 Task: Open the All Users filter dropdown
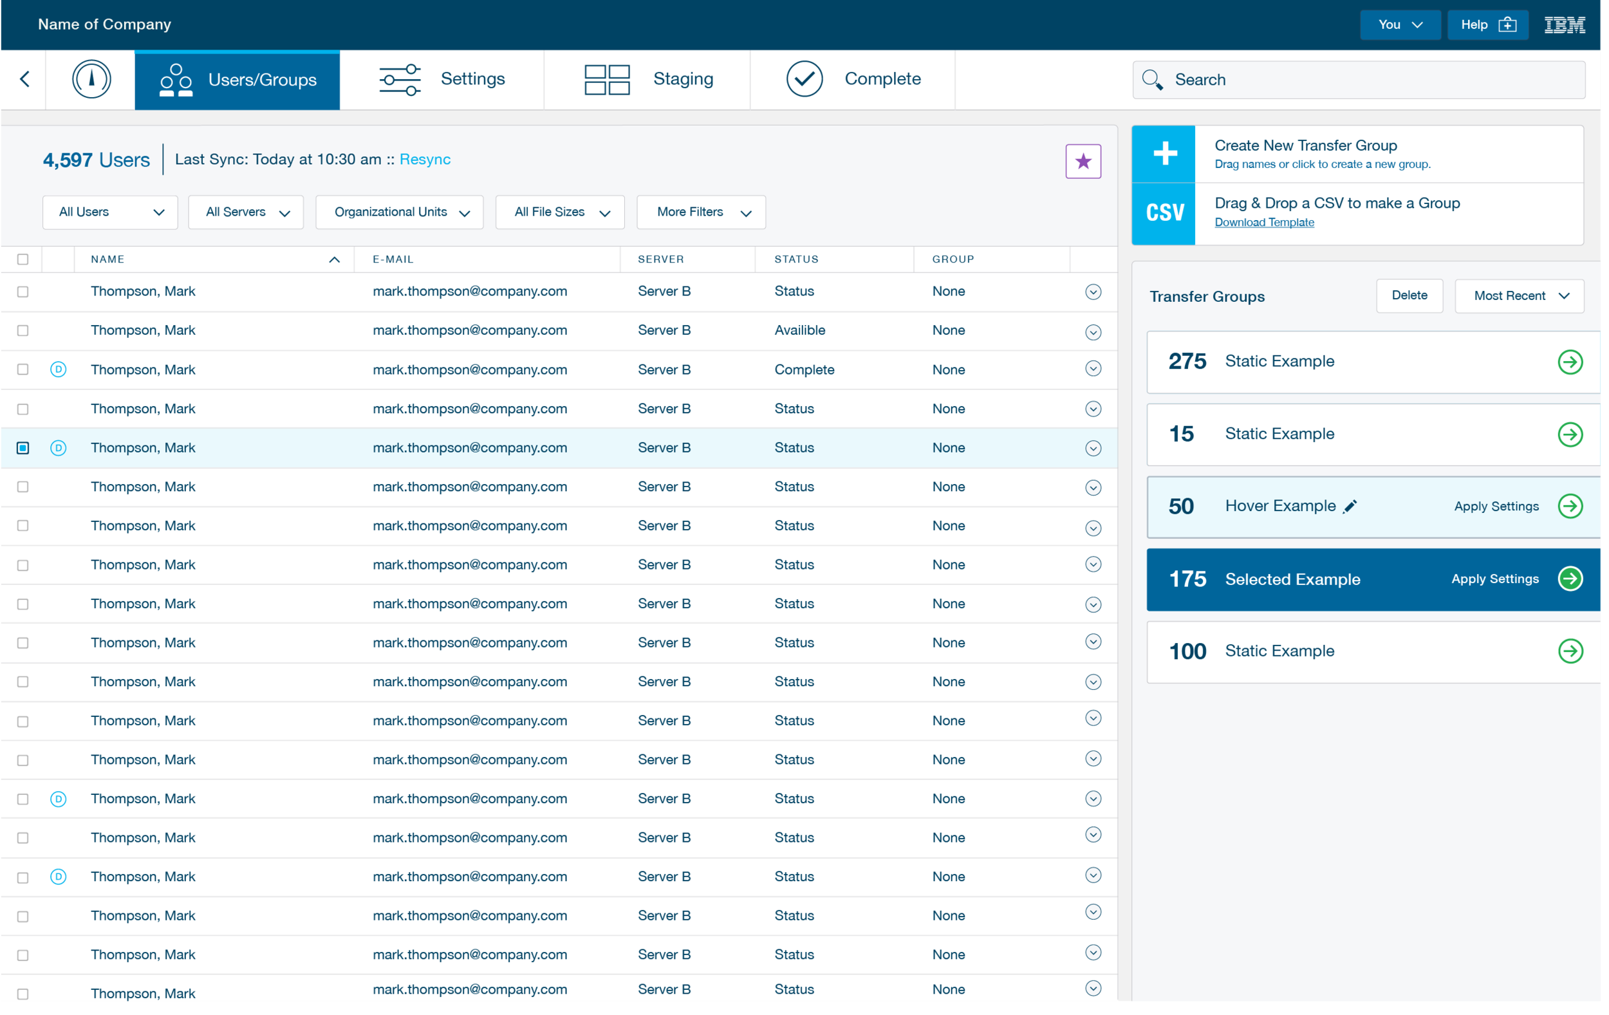110,212
